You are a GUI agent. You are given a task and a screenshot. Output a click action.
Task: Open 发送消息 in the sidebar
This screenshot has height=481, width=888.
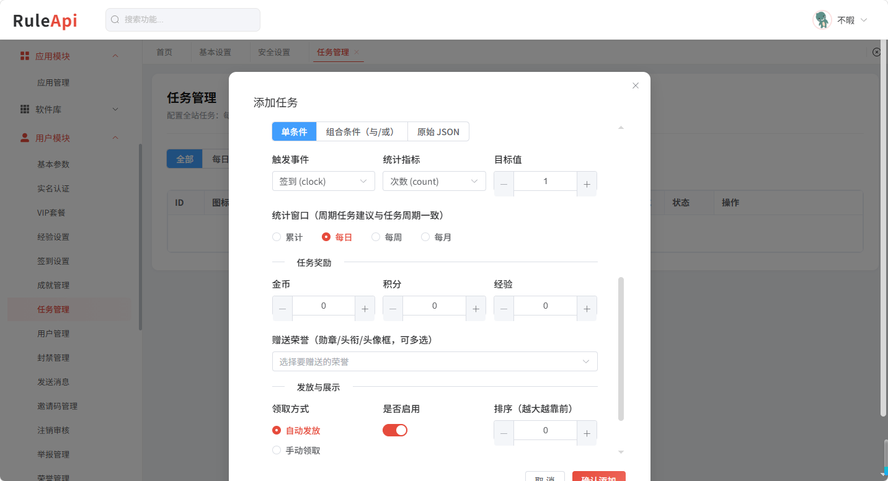pos(53,382)
